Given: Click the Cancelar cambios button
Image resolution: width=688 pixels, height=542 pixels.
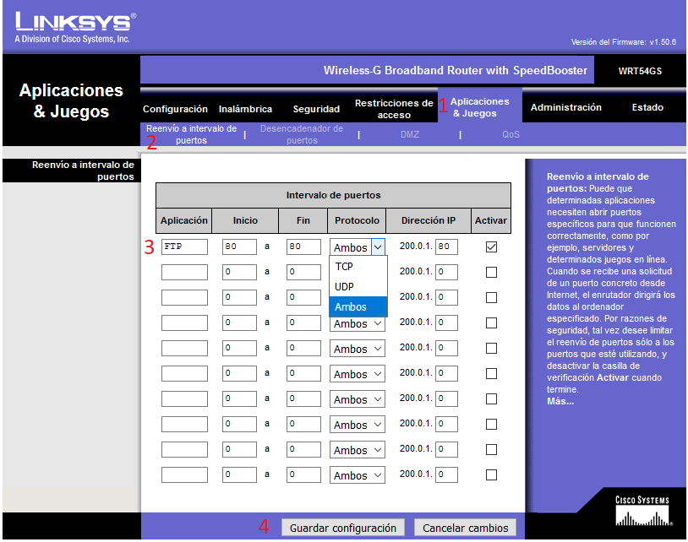Looking at the screenshot, I should pyautogui.click(x=465, y=528).
